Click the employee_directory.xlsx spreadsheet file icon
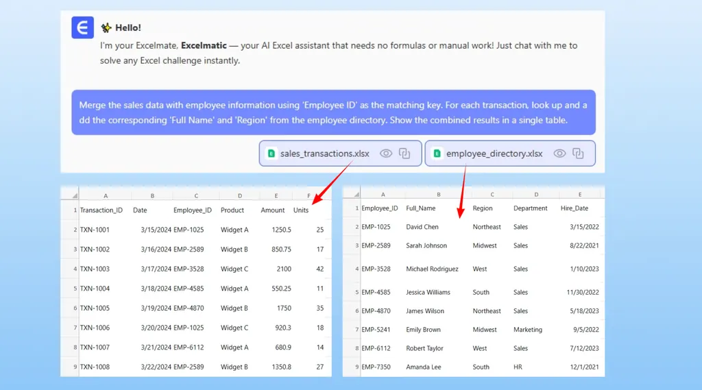This screenshot has width=702, height=390. (x=437, y=154)
